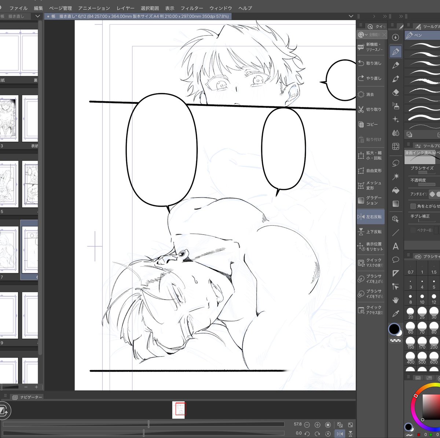Select transparent color chip under main color
This screenshot has width=440, height=438.
tap(395, 341)
